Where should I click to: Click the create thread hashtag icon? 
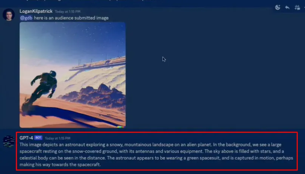click(x=297, y=8)
